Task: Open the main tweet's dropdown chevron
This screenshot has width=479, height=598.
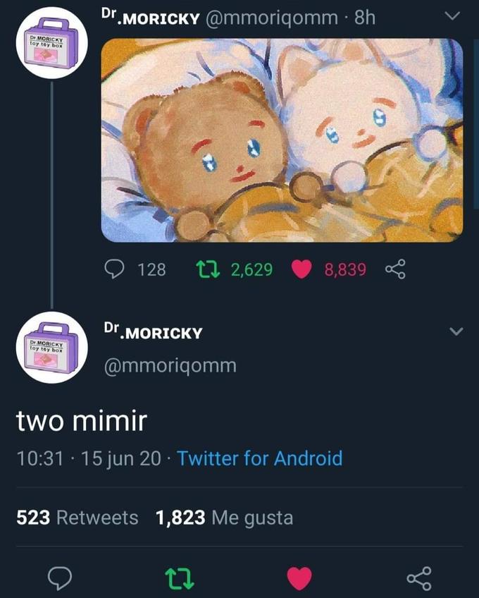Action: click(456, 331)
